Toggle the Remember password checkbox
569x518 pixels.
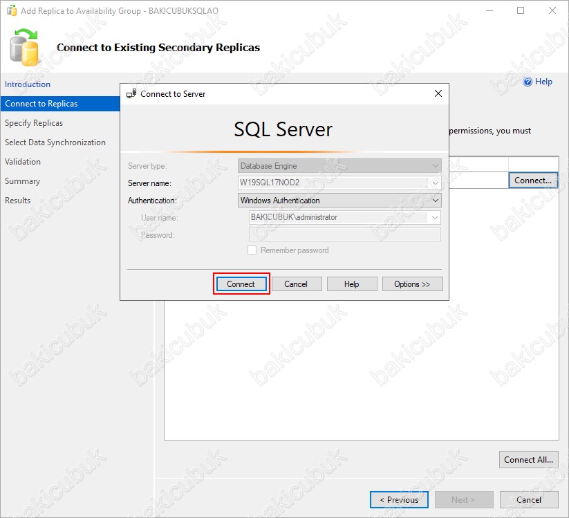pos(252,250)
